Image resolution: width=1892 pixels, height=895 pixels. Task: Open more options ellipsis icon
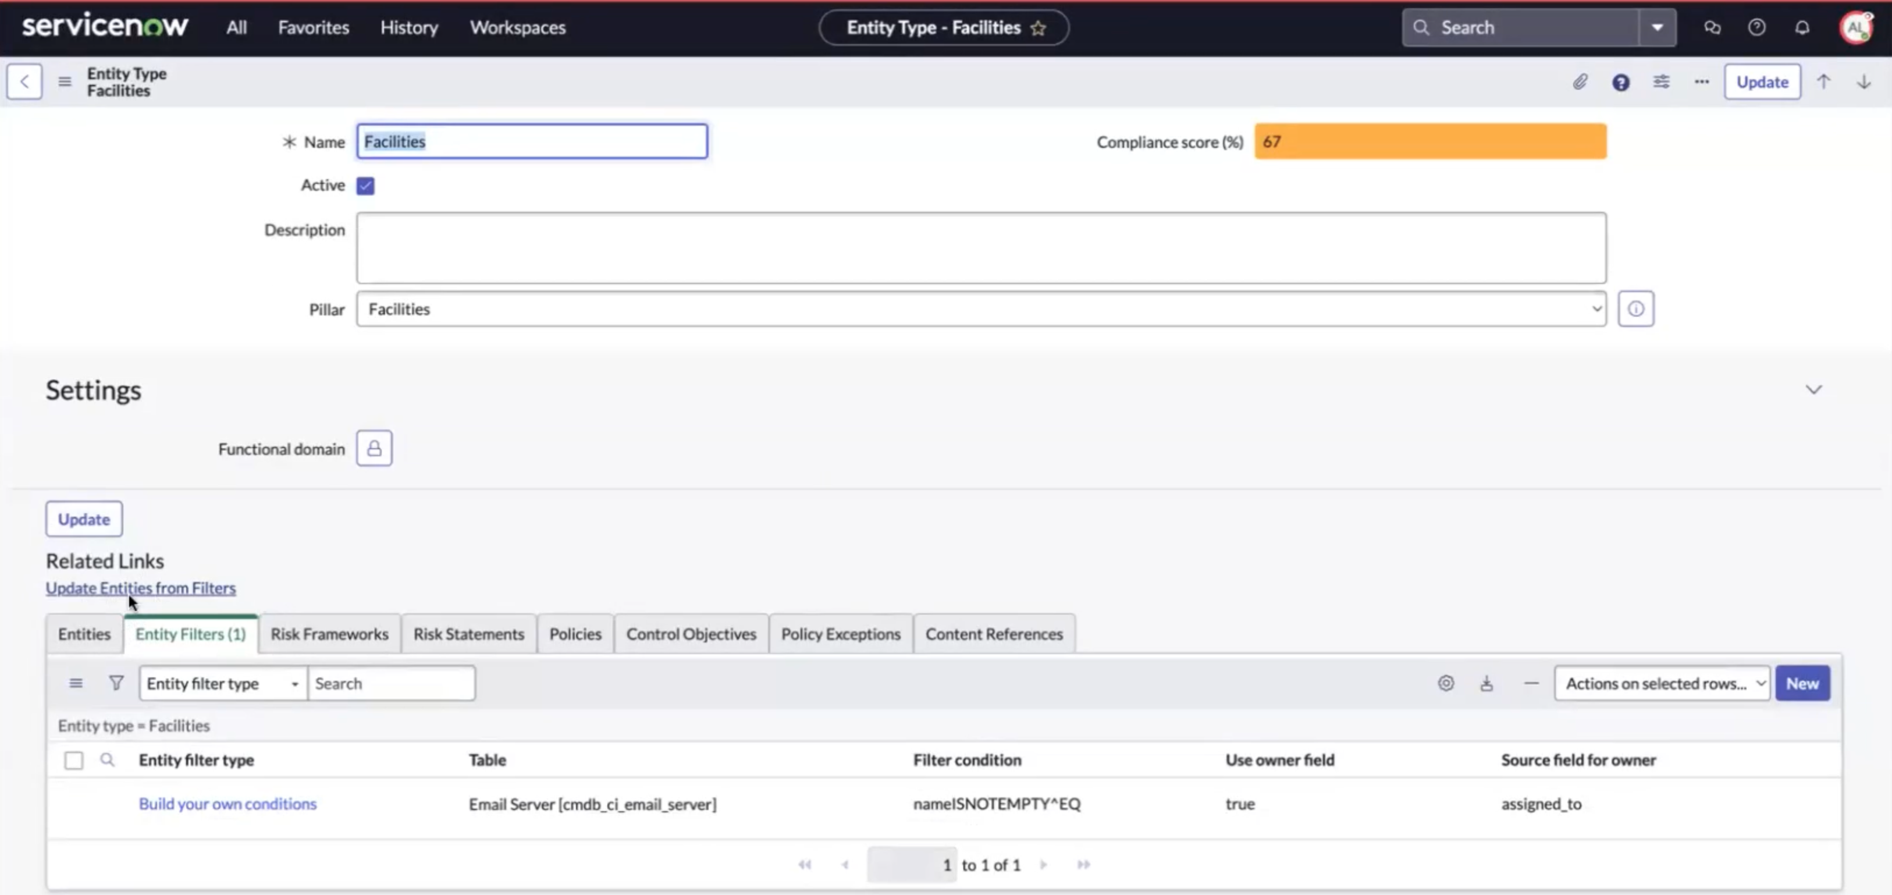tap(1702, 81)
